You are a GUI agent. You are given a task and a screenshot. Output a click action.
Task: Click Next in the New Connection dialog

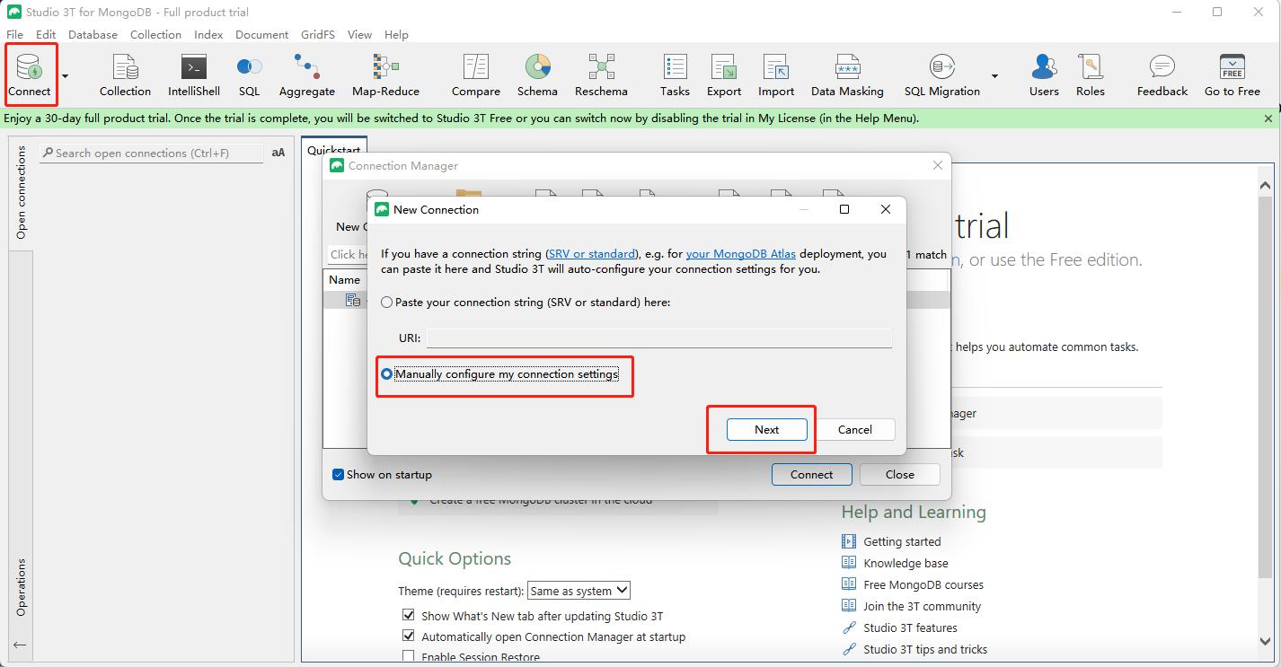(x=766, y=430)
